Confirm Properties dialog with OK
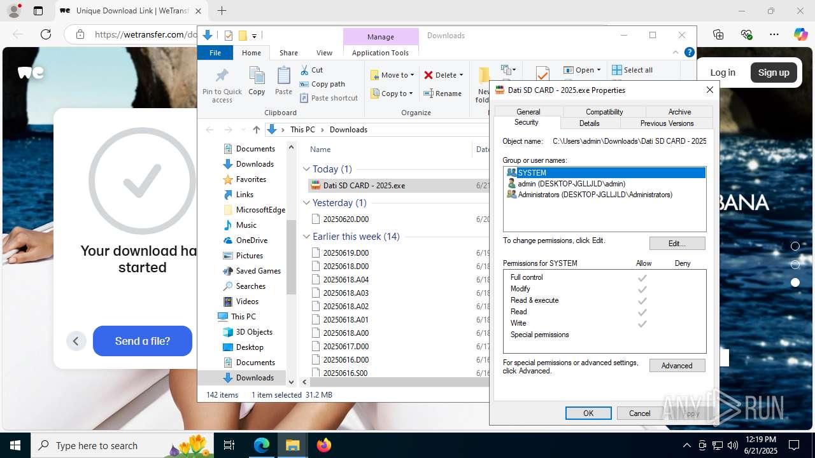The height and width of the screenshot is (458, 815). tap(588, 413)
